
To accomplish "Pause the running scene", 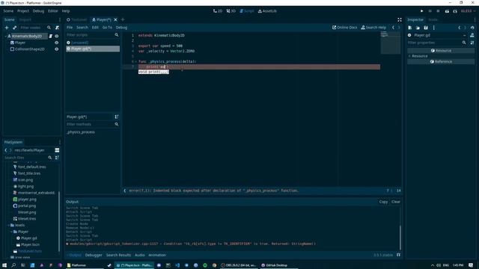I will tap(430, 11).
